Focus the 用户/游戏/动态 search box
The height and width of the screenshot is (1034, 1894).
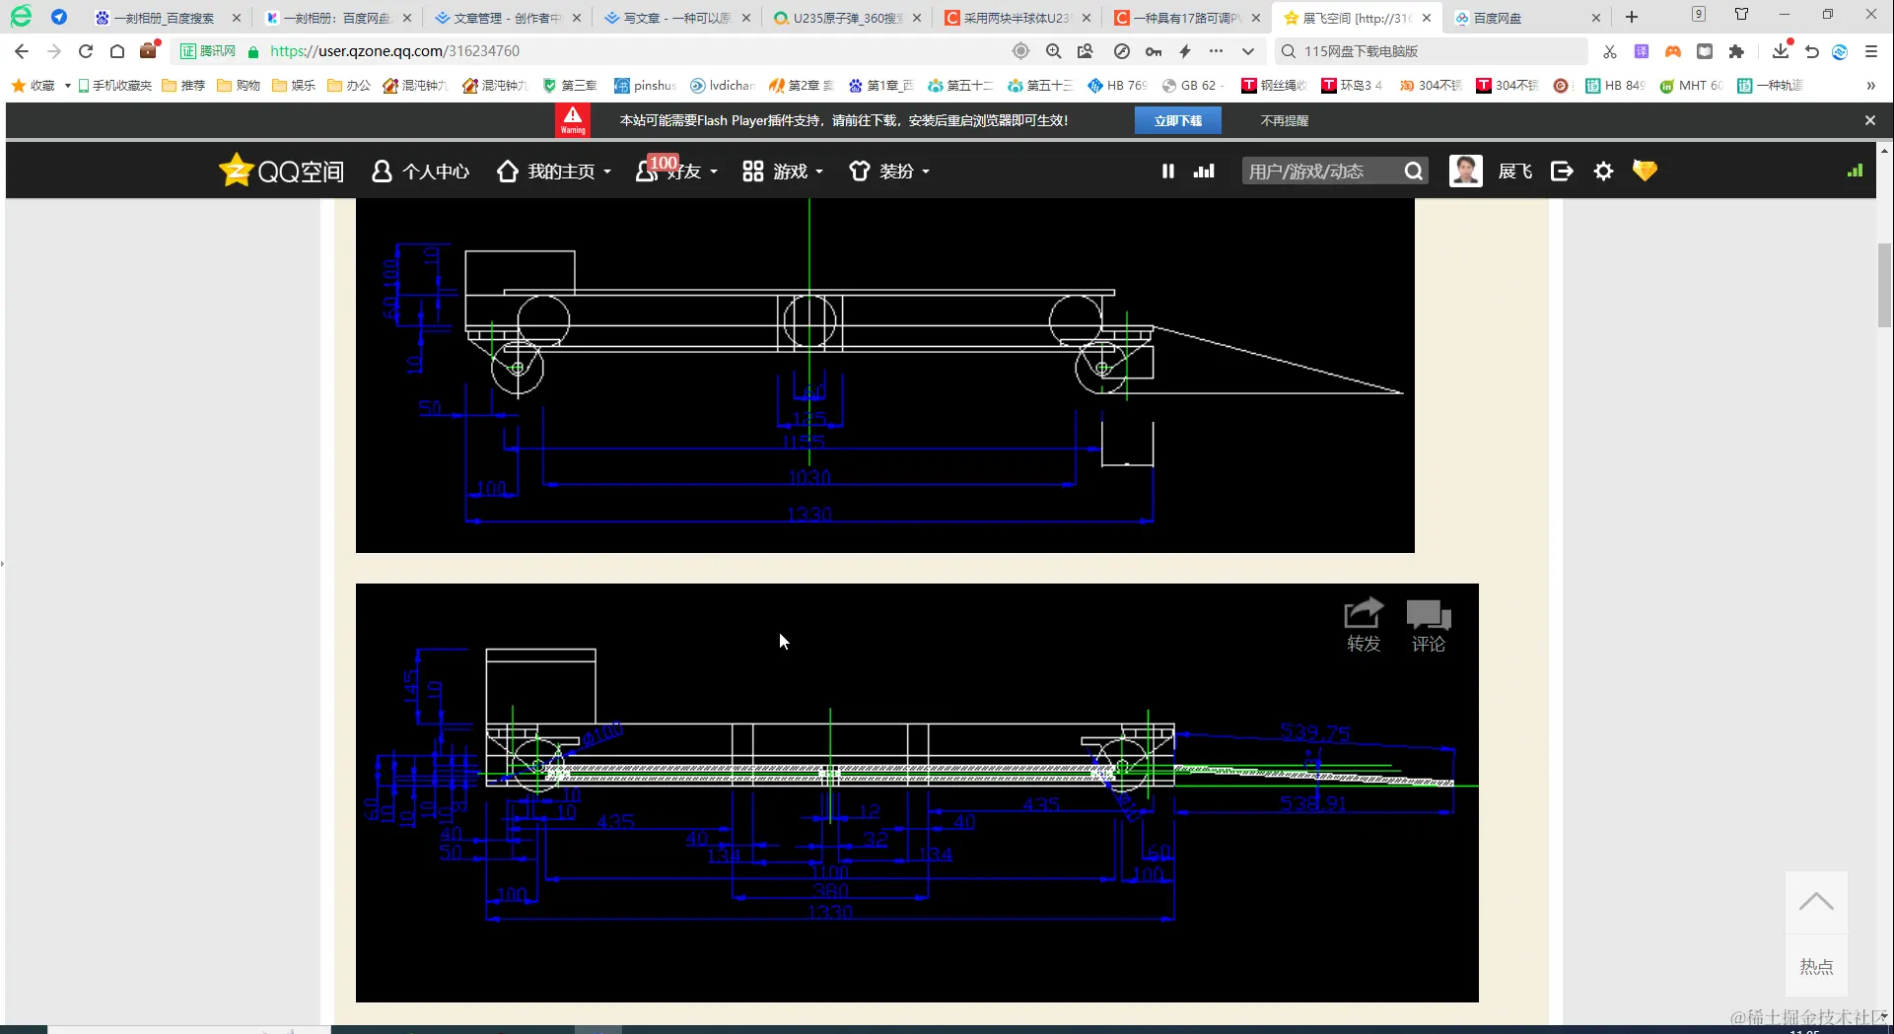point(1321,172)
